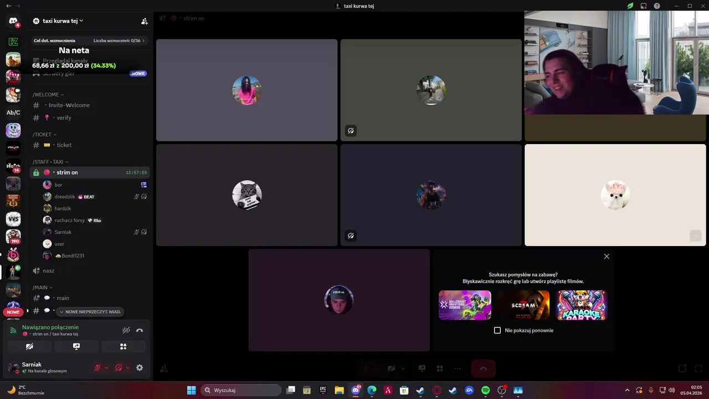Launch Karaoke Party activity thumbnail
This screenshot has height=399, width=709.
click(582, 305)
